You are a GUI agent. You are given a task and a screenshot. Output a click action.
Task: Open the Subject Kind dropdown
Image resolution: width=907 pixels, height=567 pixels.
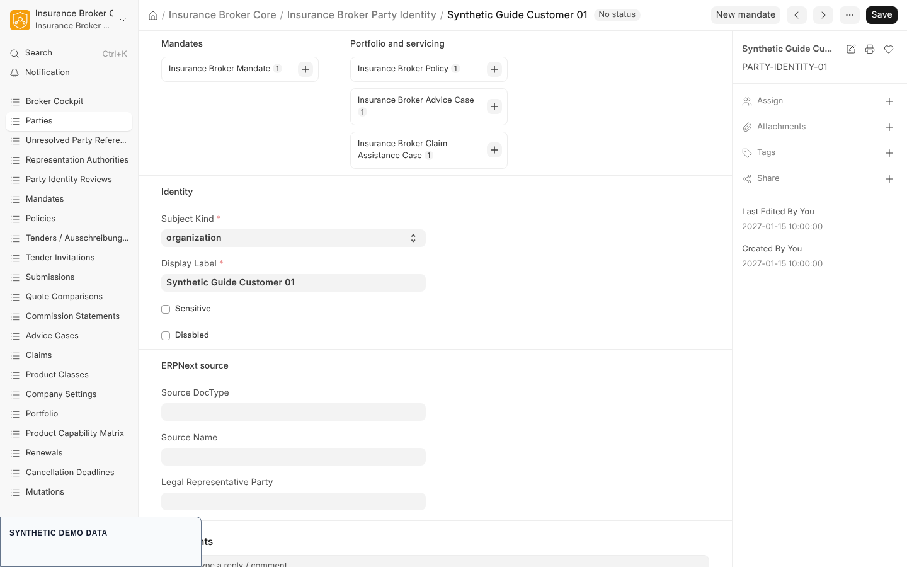pyautogui.click(x=294, y=238)
